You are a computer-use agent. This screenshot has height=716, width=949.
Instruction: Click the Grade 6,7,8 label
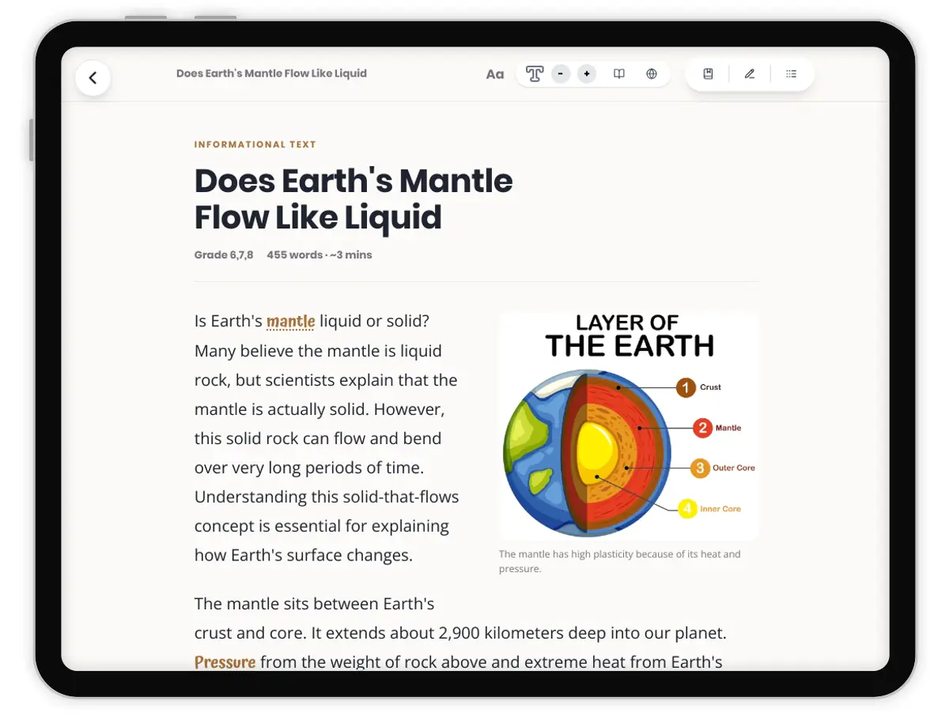pyautogui.click(x=224, y=255)
